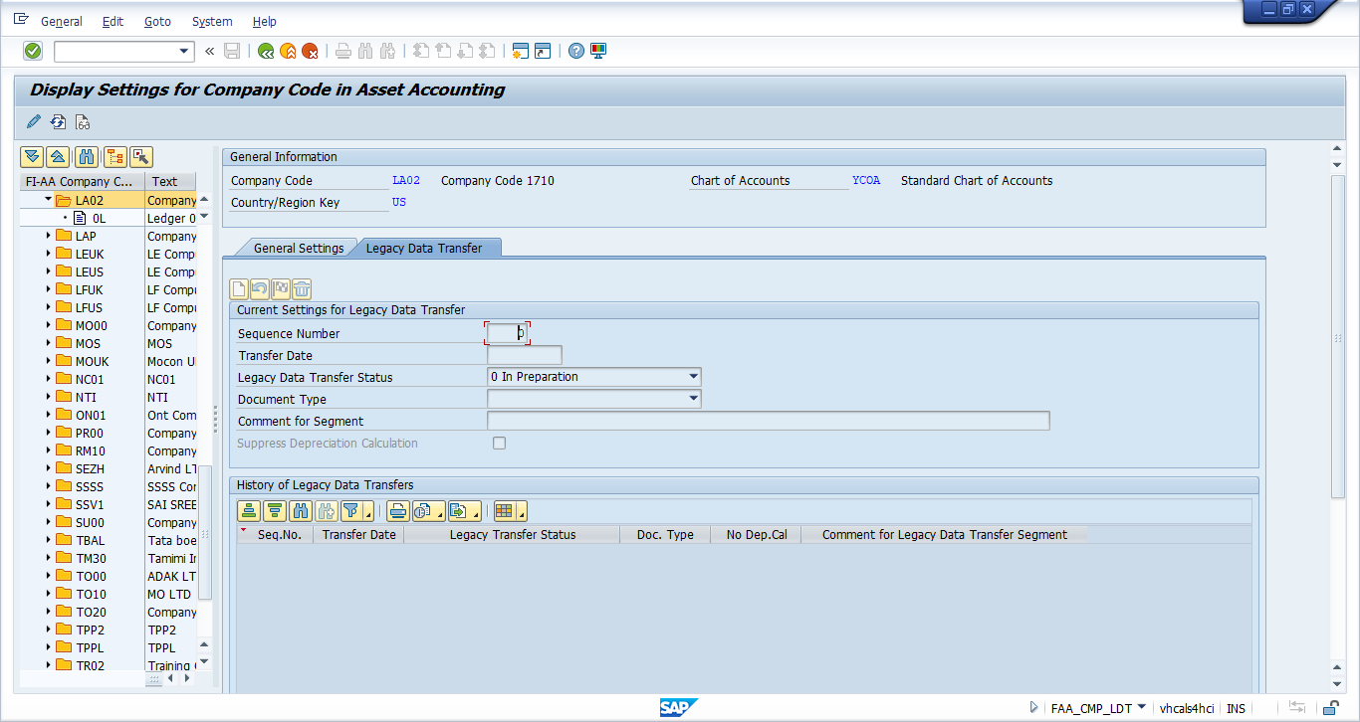Click the Sort Ascending icon in history toolbar
Screen dimensions: 1360x722
coord(249,511)
